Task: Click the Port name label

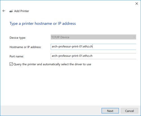Action: click(17, 56)
